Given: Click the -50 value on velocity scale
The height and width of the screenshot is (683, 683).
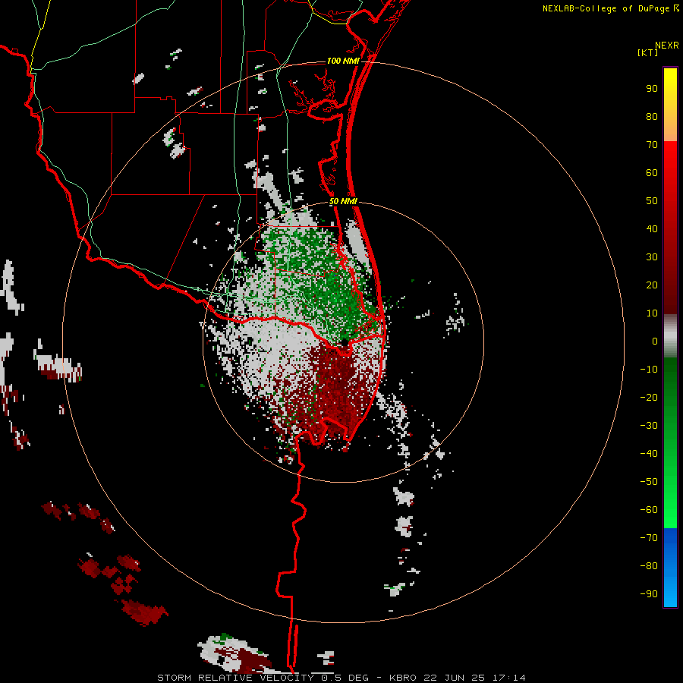Looking at the screenshot, I should coord(649,482).
